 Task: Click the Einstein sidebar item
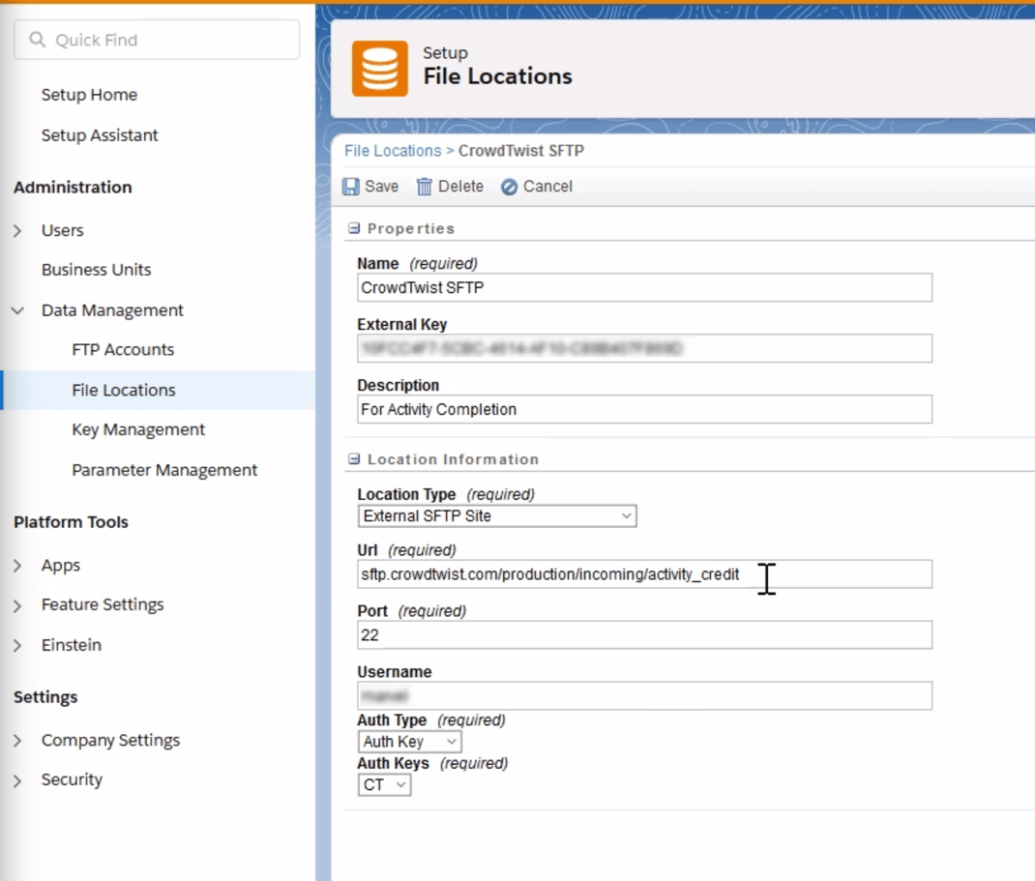[x=72, y=645]
